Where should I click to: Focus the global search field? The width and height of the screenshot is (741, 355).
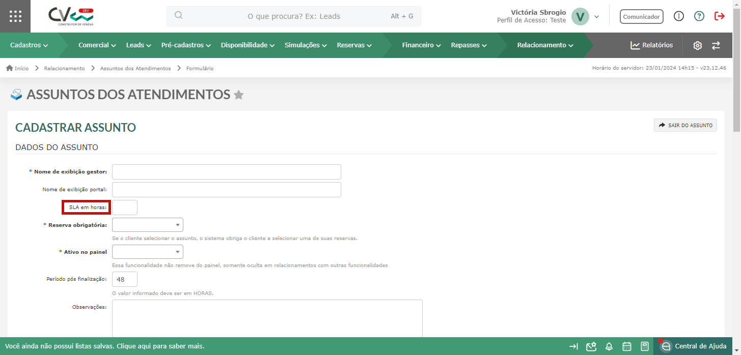(x=294, y=16)
